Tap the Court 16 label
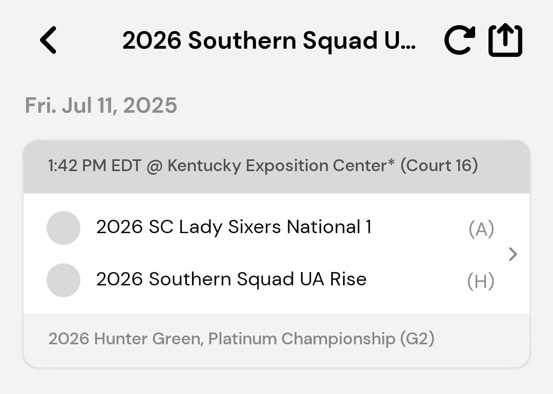The width and height of the screenshot is (553, 394). pyautogui.click(x=439, y=166)
